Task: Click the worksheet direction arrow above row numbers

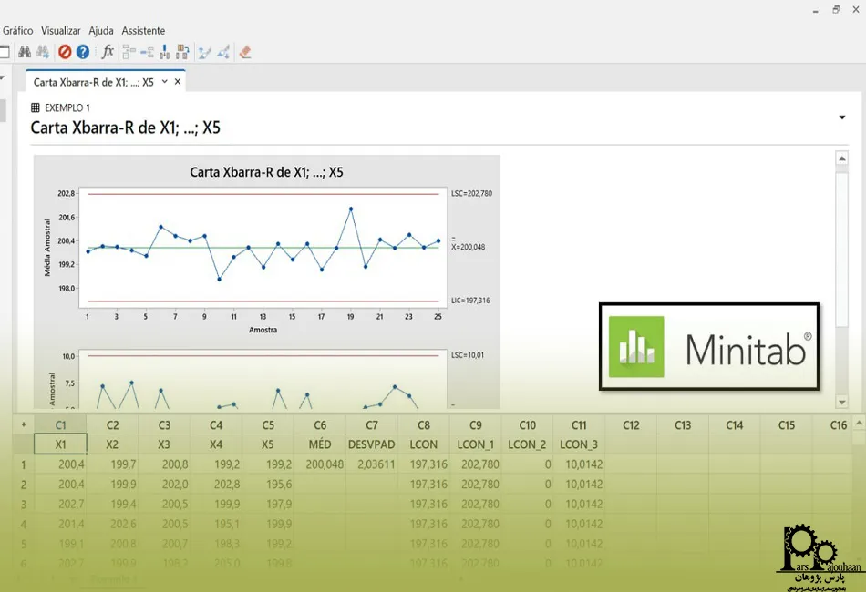Action: tap(24, 424)
